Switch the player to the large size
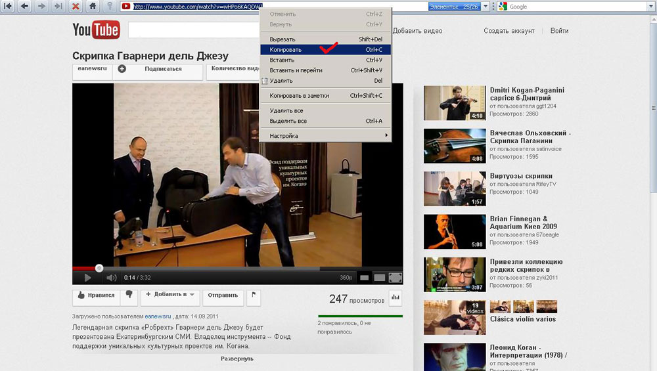Viewport: 657px width, 371px height. tap(380, 278)
